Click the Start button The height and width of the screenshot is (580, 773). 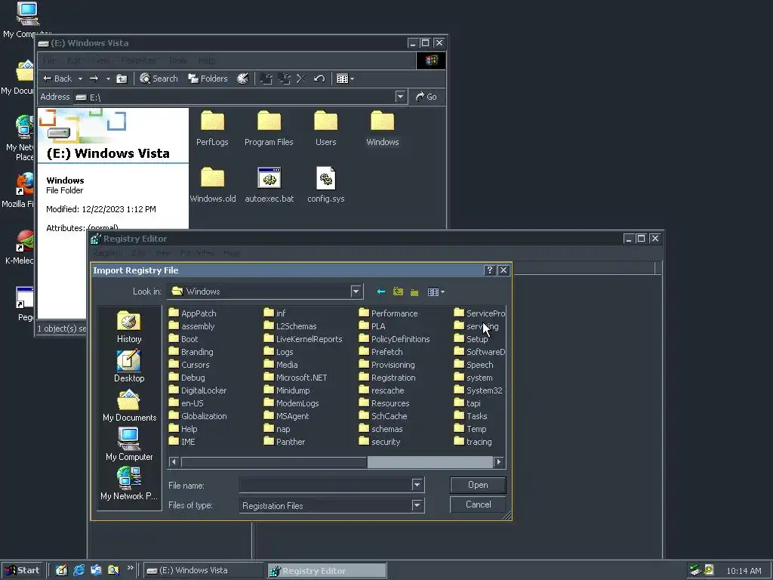point(22,570)
